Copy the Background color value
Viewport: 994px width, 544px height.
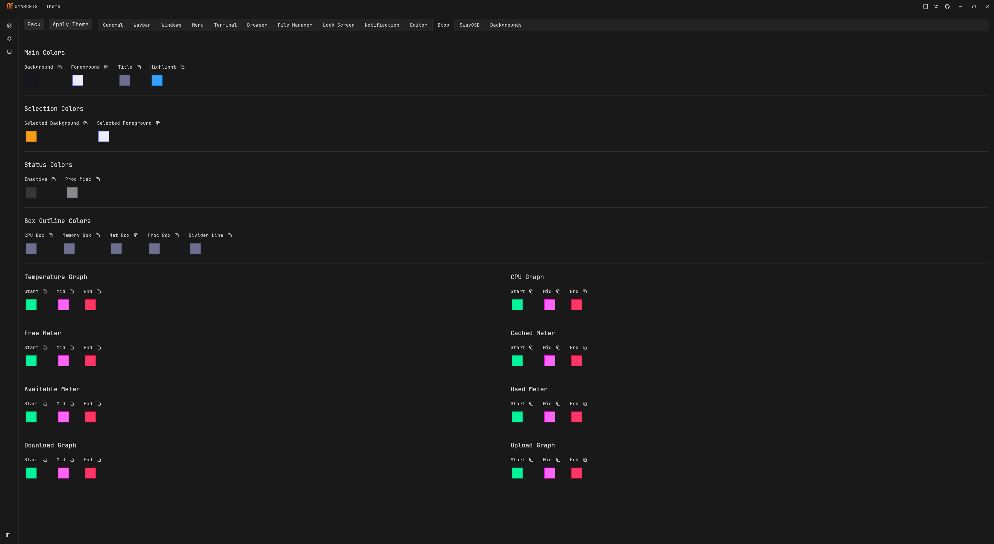59,67
